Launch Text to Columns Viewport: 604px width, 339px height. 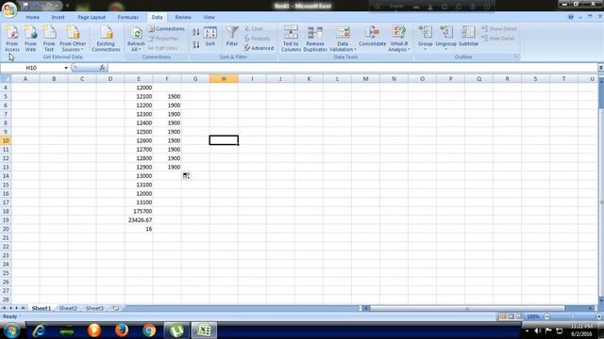(x=291, y=39)
